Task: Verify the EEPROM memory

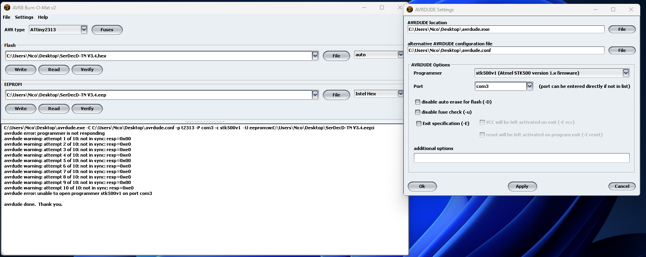Action: pos(87,109)
